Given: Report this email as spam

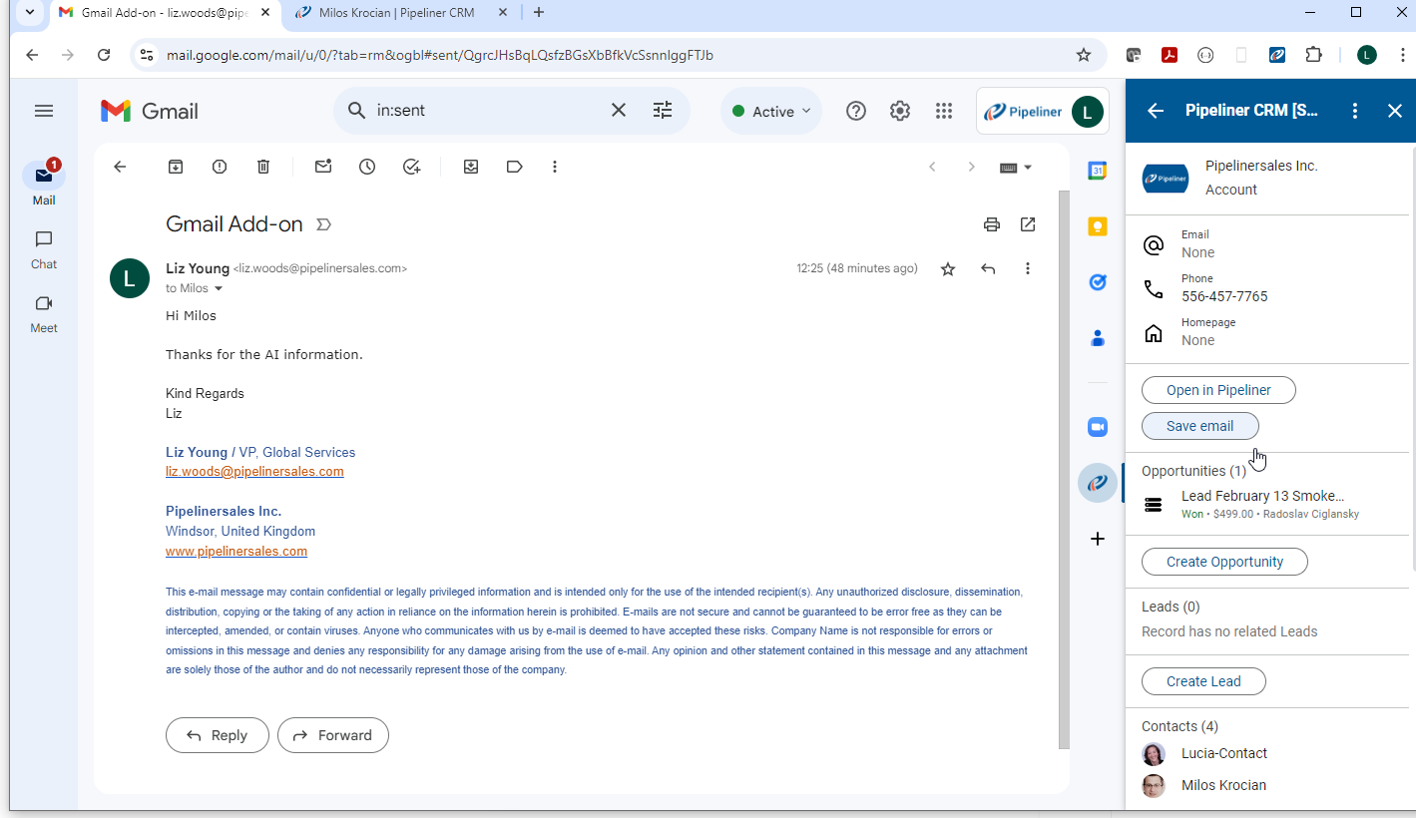Looking at the screenshot, I should coord(220,167).
